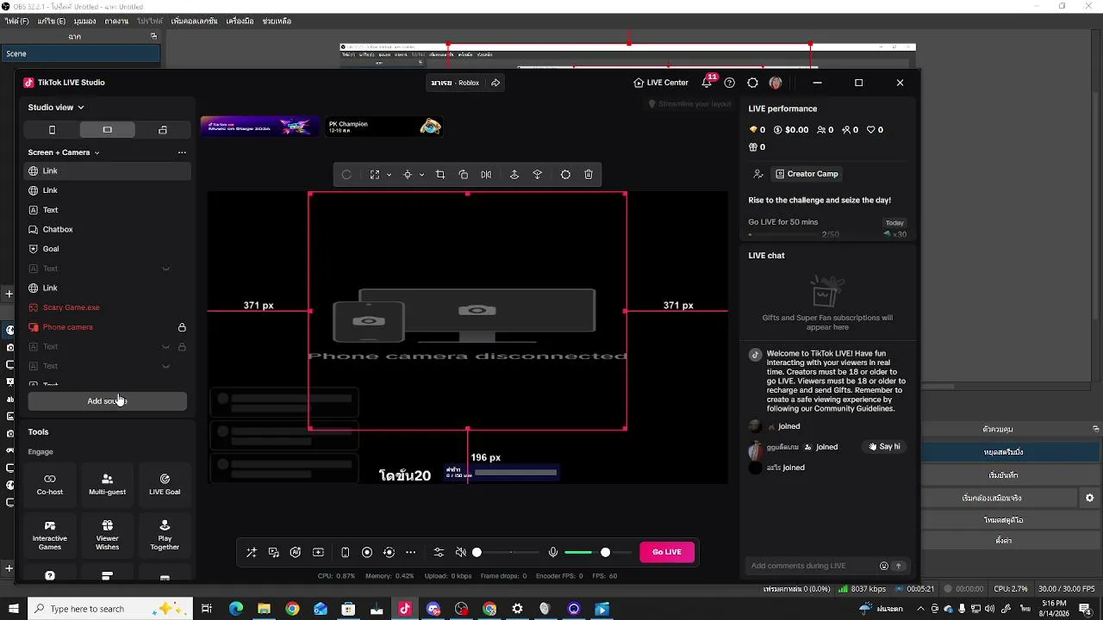Open the help question mark icon
Viewport: 1103px width, 620px height.
(730, 83)
